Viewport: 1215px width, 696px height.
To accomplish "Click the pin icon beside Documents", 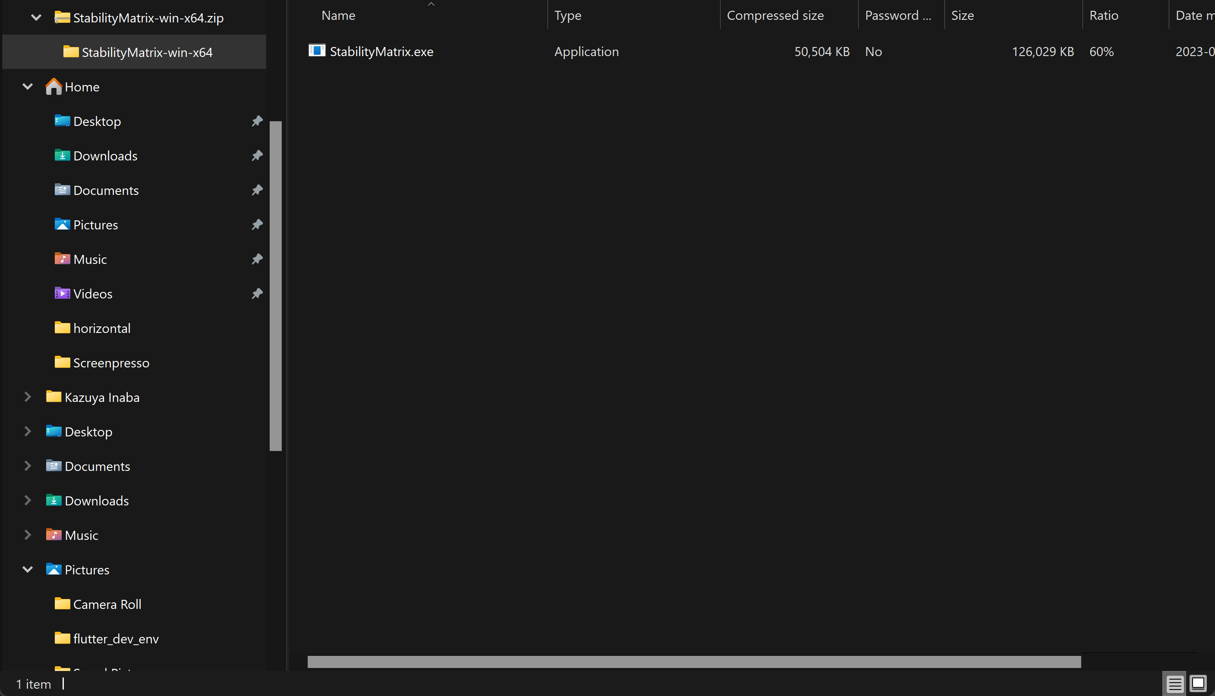I will 257,190.
